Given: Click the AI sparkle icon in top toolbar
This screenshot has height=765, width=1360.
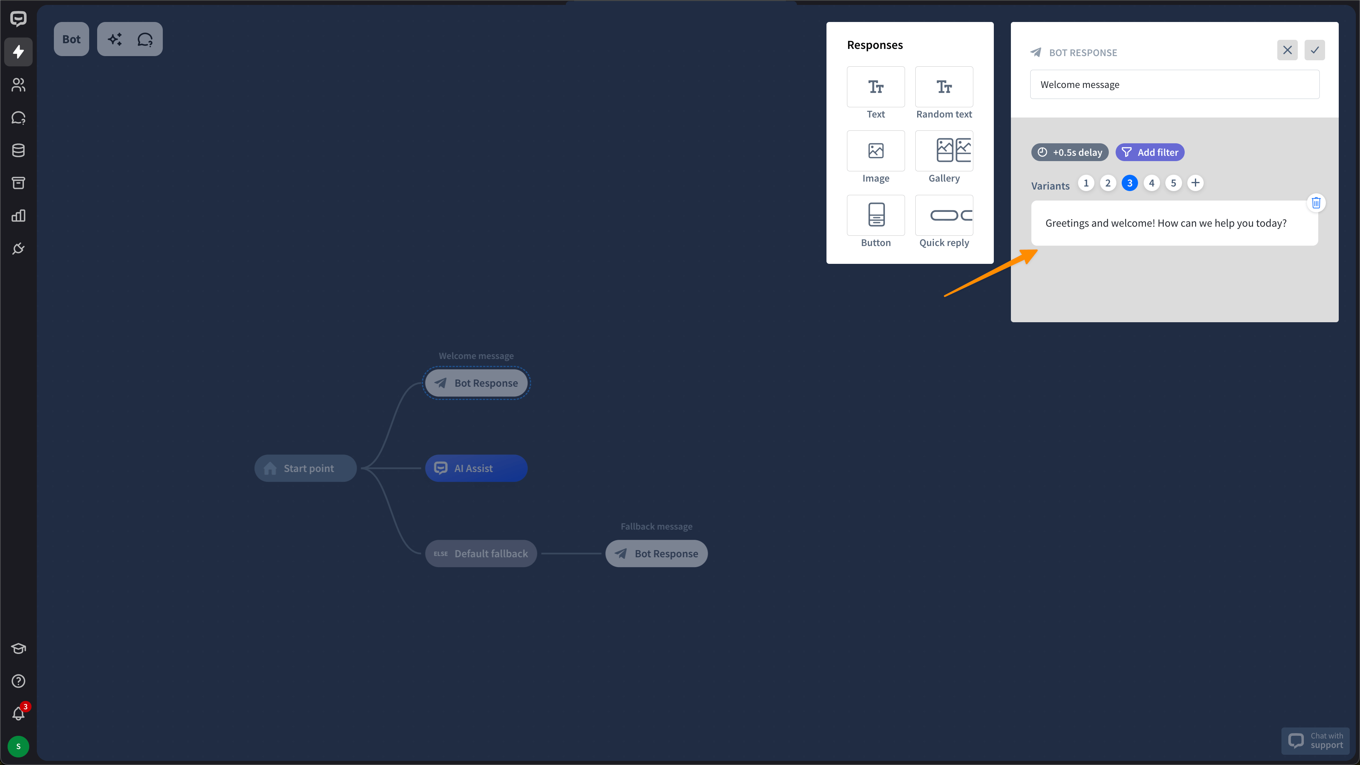Looking at the screenshot, I should point(115,39).
